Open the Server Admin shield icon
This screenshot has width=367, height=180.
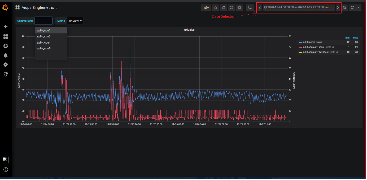click(x=6, y=74)
